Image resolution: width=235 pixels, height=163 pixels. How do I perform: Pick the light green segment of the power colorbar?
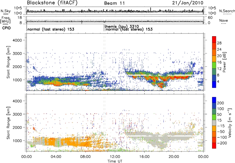click(x=214, y=65)
